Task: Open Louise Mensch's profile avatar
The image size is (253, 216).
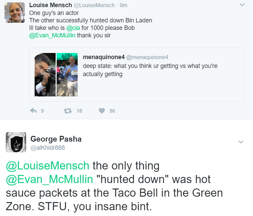Action: 15,13
